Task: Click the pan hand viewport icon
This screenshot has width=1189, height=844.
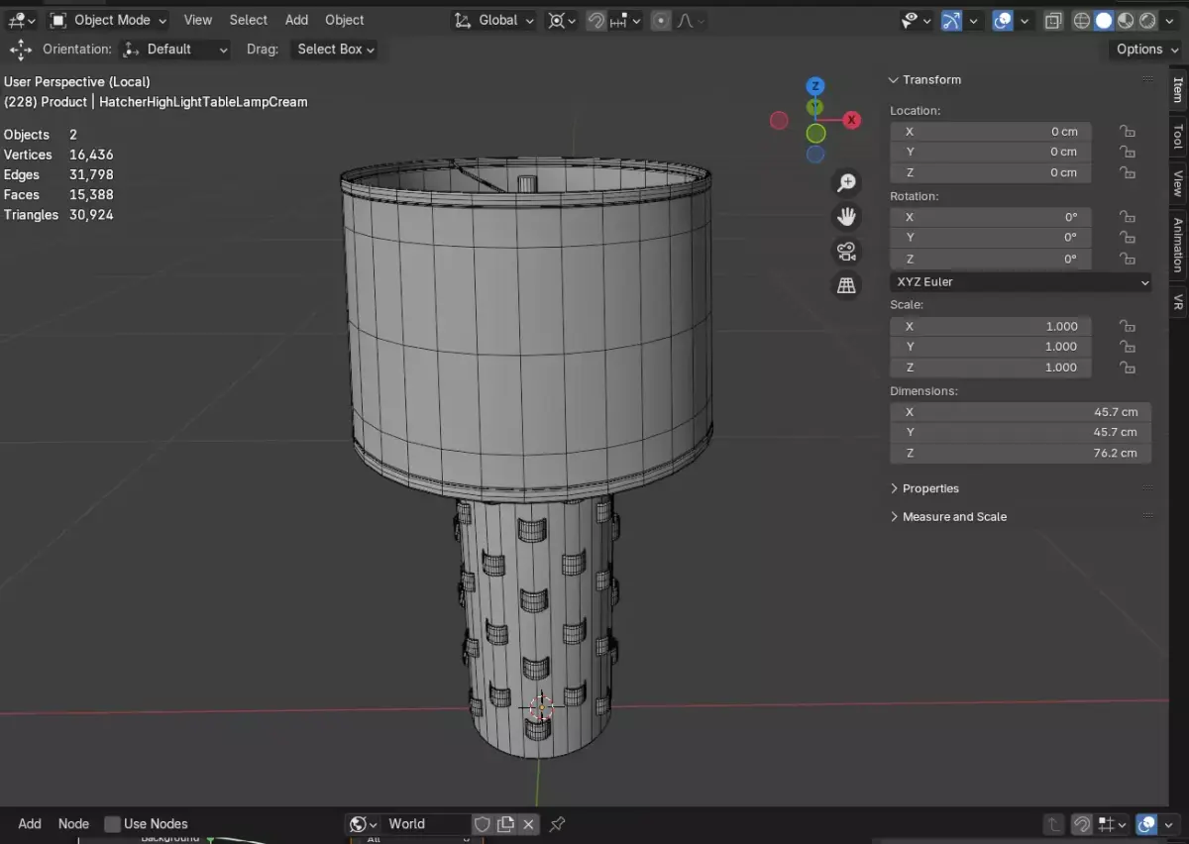Action: [846, 217]
